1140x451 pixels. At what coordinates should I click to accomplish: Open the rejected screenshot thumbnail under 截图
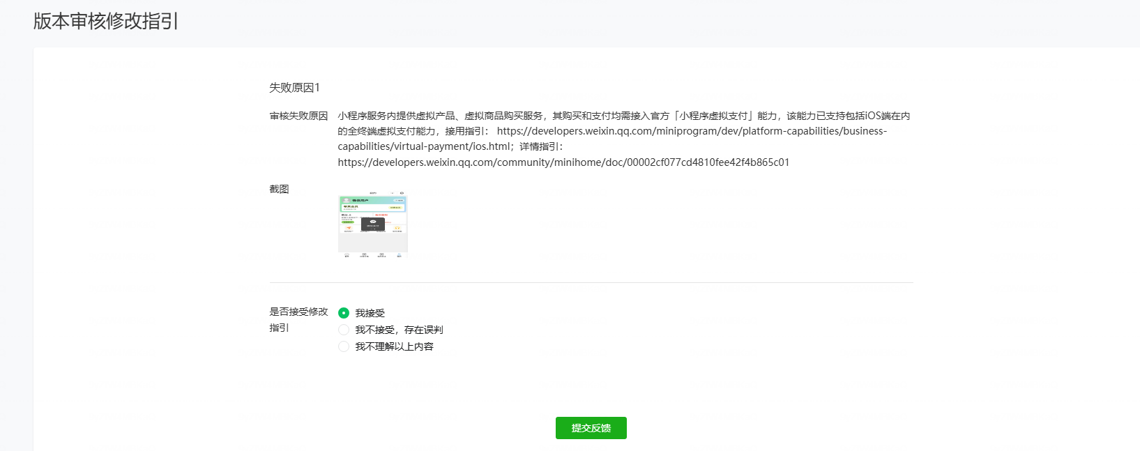coord(373,224)
